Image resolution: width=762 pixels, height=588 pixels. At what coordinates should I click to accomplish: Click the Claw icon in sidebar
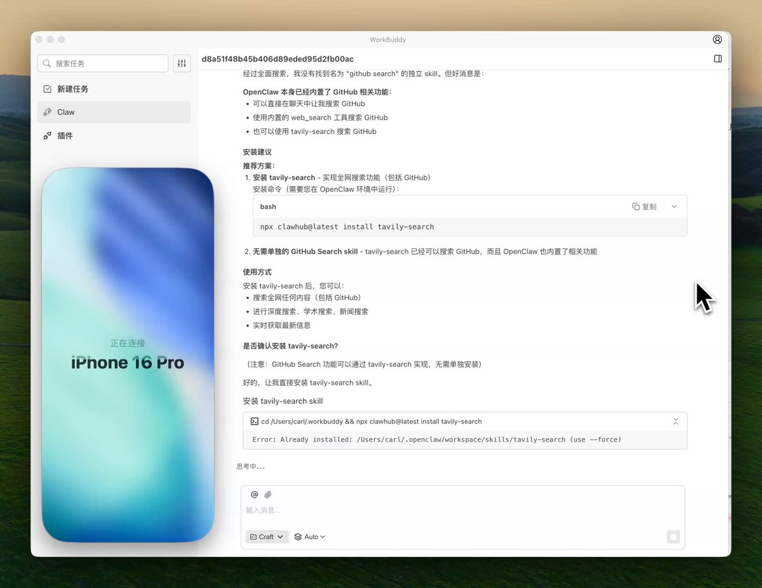(x=47, y=112)
